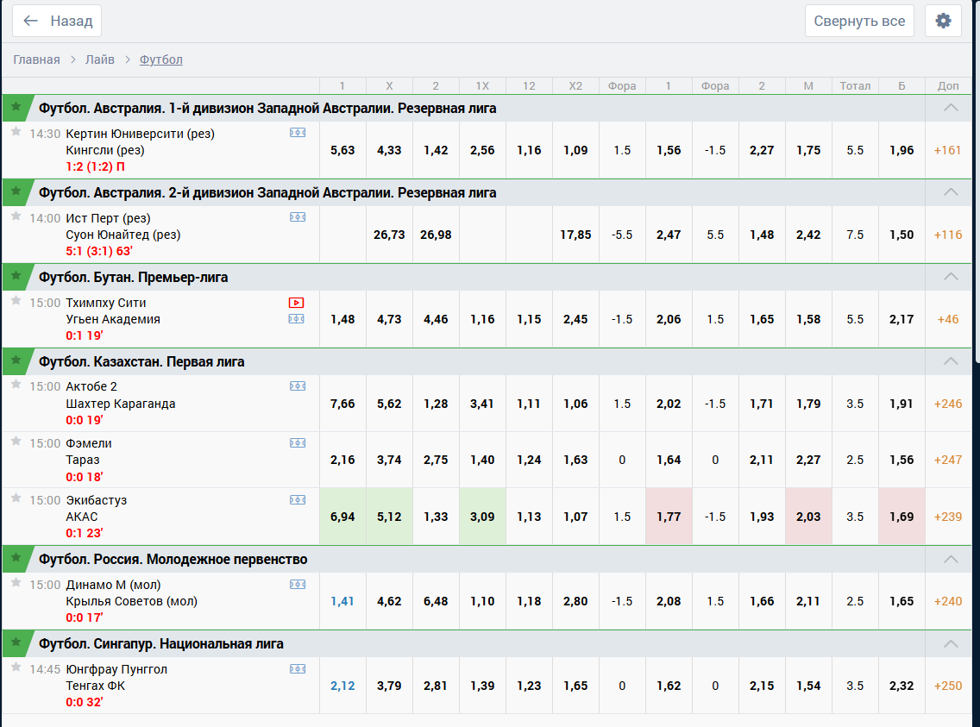
Task: Select odds 6,48 for Крылья Советов win
Action: click(x=436, y=601)
